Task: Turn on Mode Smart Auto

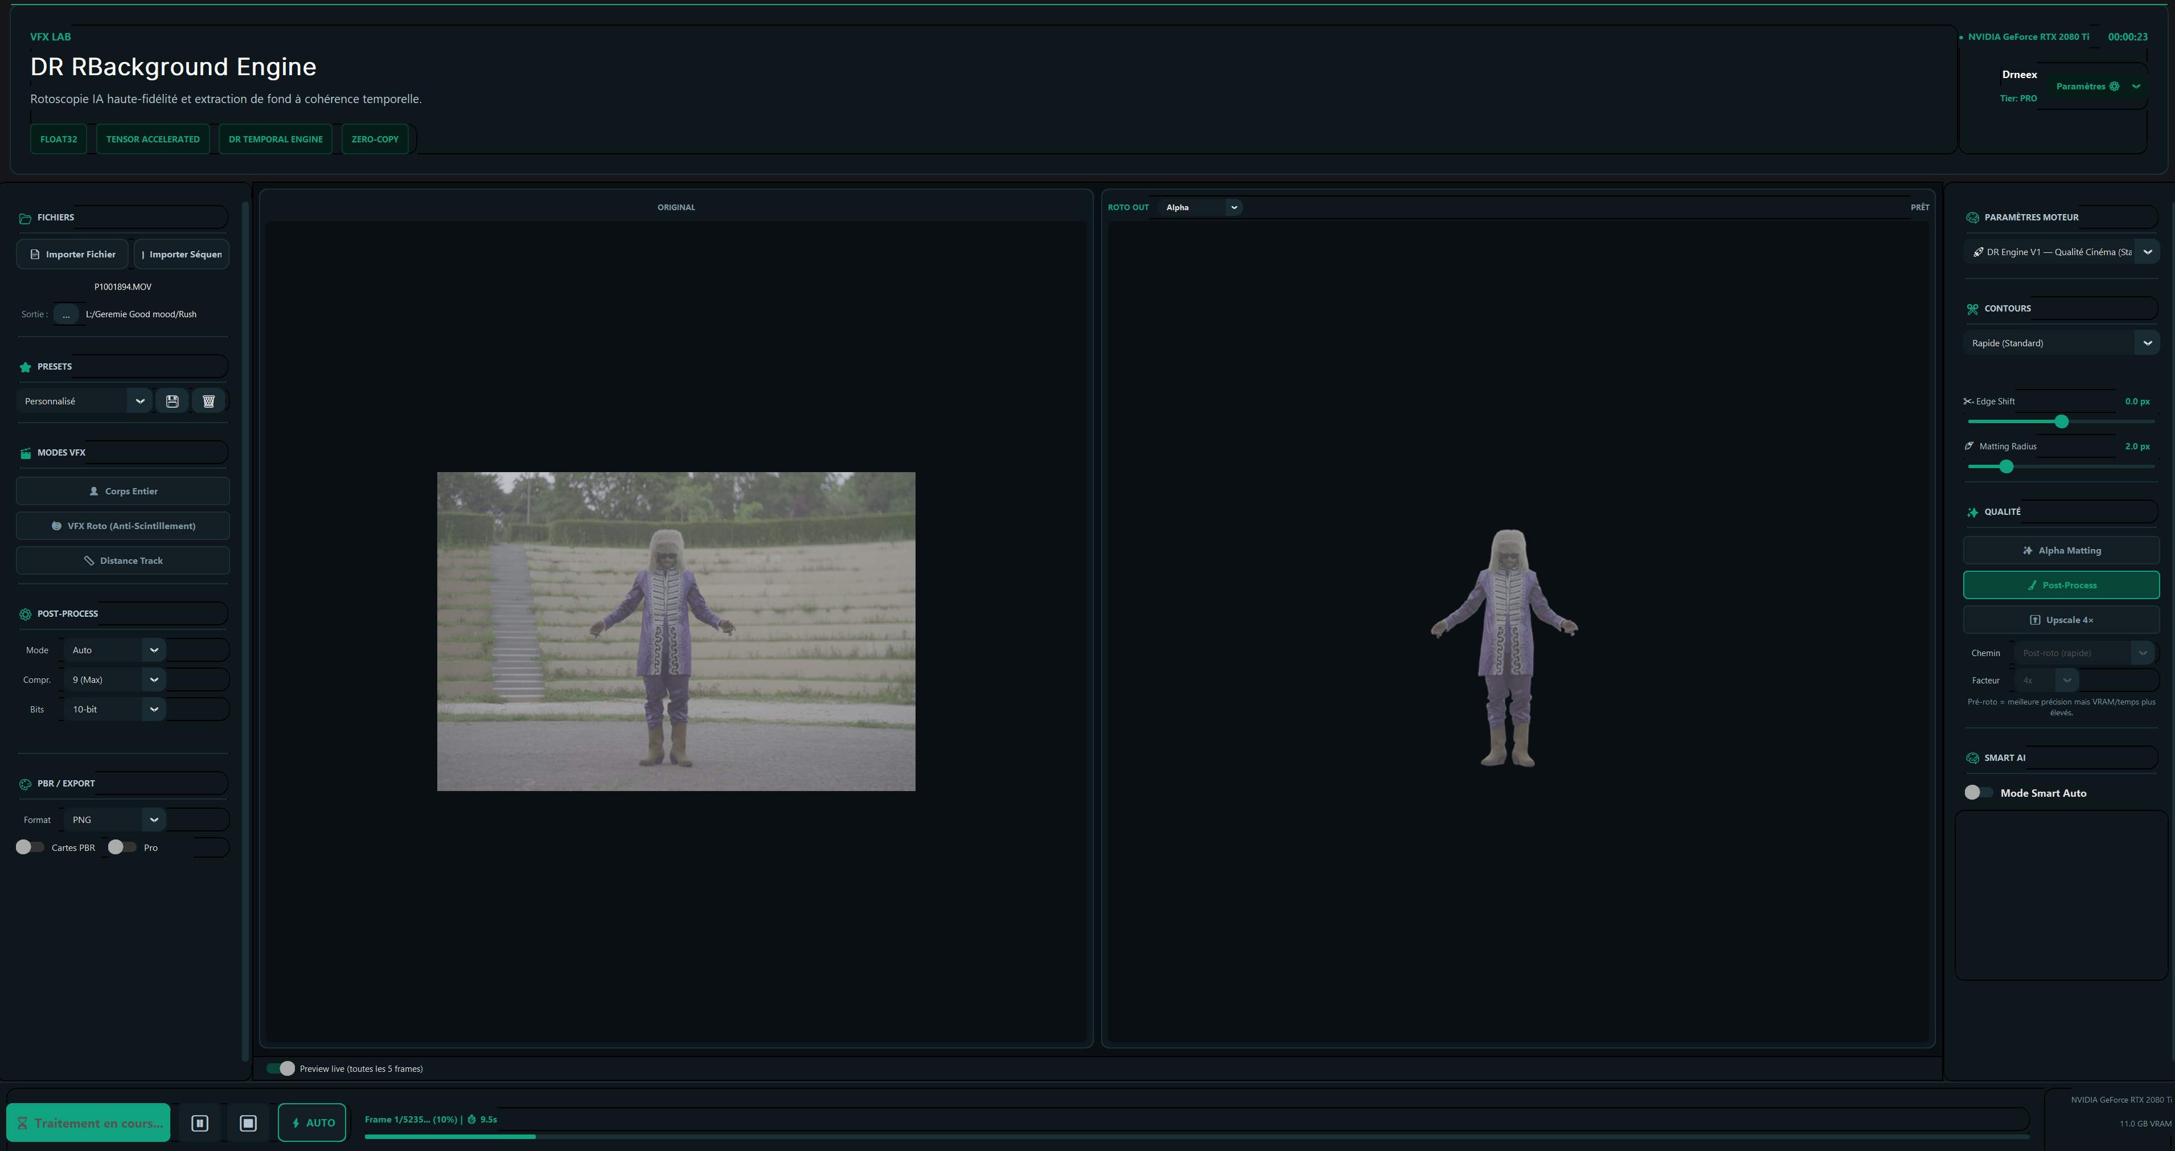Action: 1978,792
